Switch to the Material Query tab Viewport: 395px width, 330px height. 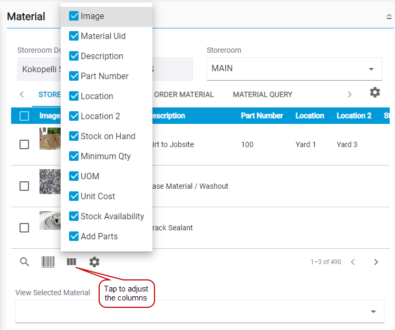[x=263, y=95]
